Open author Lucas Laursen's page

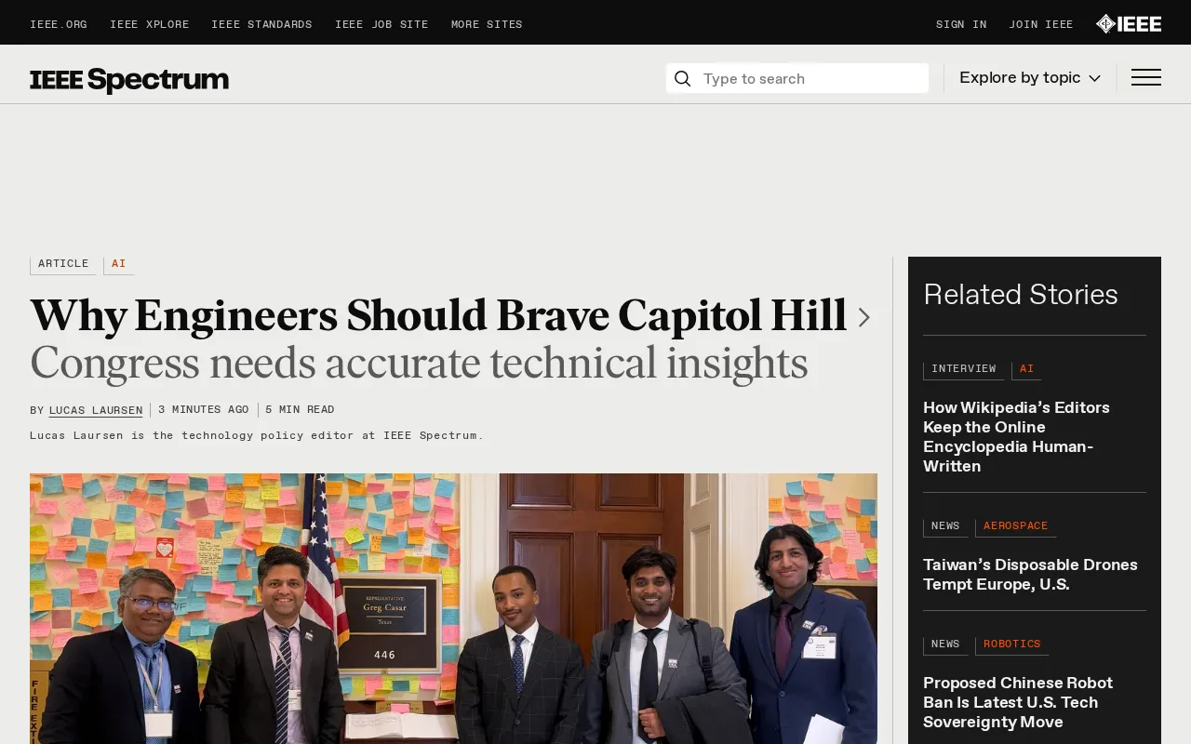[x=96, y=410]
